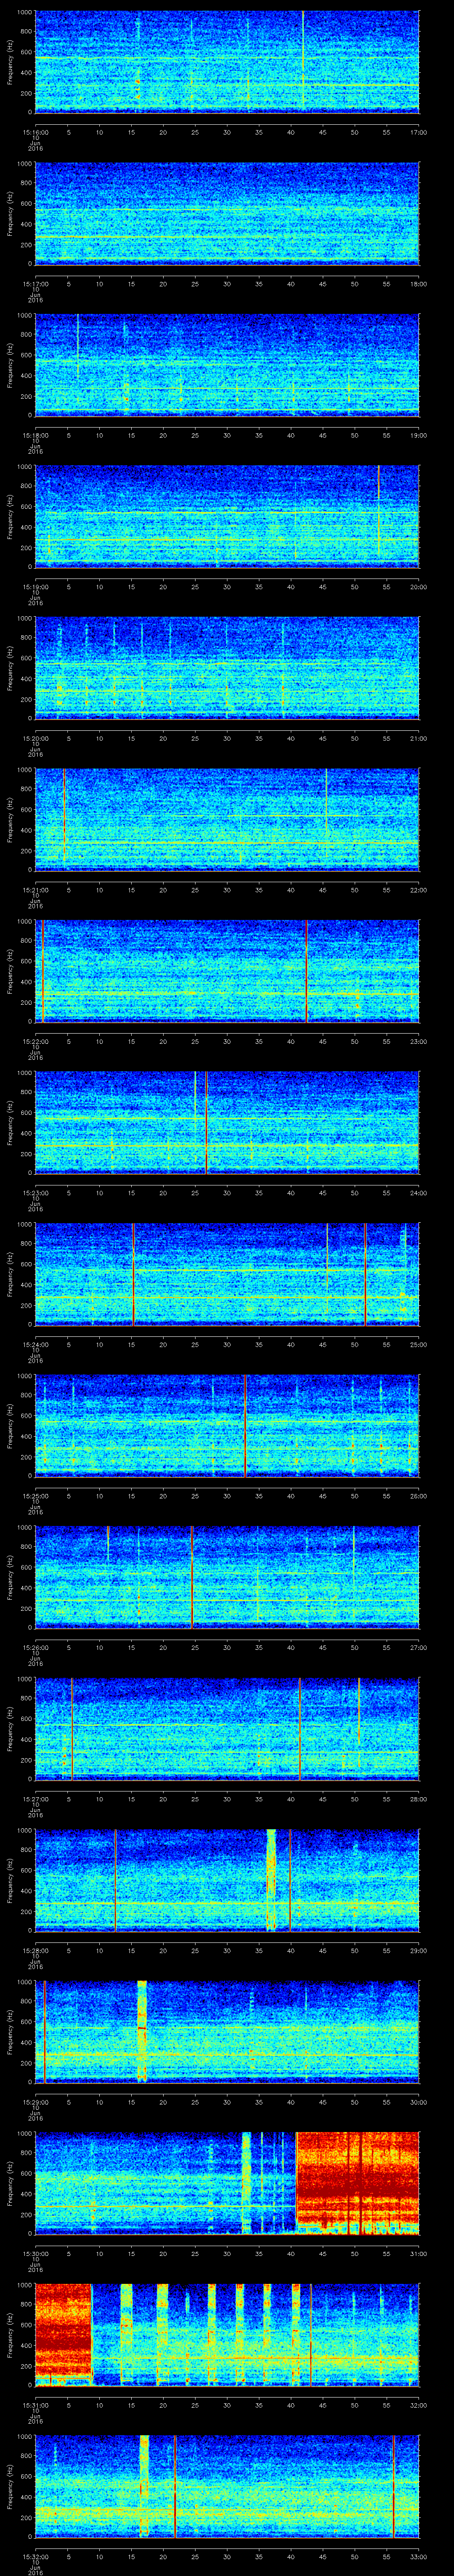Click the '15:18:00' start time label
The height and width of the screenshot is (2576, 454).
[x=35, y=435]
